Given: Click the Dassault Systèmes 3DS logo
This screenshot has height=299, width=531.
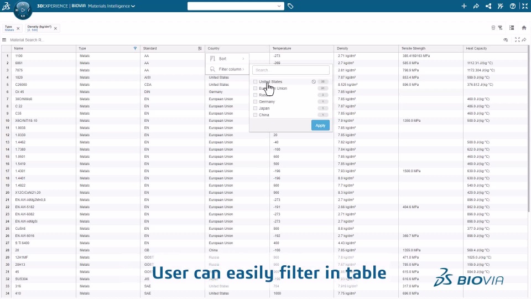Looking at the screenshot, I should click(x=6, y=6).
